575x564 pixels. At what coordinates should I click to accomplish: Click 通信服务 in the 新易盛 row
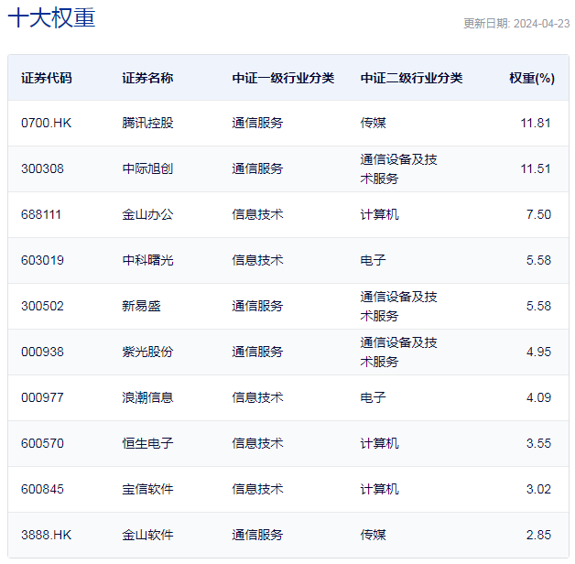click(257, 306)
